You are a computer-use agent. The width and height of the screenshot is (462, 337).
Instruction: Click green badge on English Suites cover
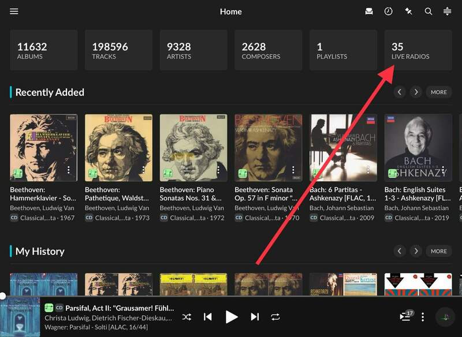pos(393,173)
